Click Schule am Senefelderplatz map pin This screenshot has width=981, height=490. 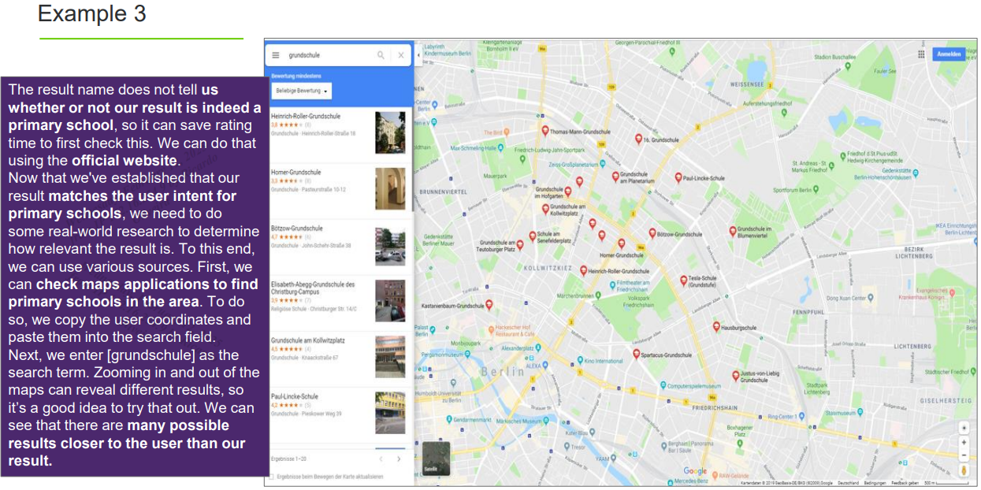(x=532, y=235)
